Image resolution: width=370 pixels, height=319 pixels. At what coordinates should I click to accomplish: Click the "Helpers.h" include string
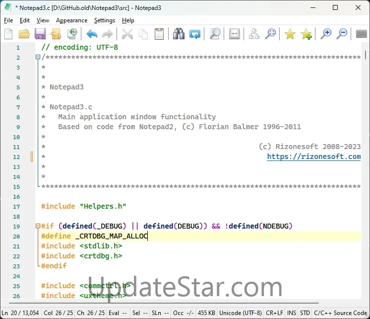103,206
